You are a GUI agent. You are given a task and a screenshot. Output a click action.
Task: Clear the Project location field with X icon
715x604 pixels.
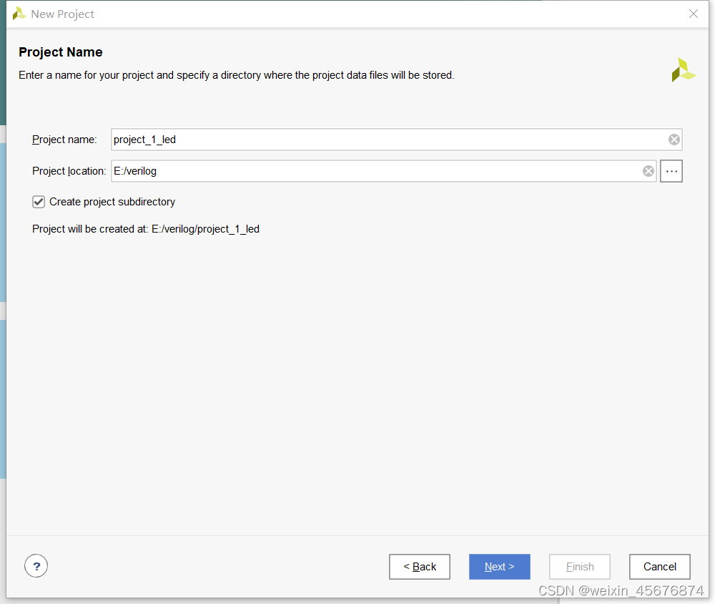[648, 171]
